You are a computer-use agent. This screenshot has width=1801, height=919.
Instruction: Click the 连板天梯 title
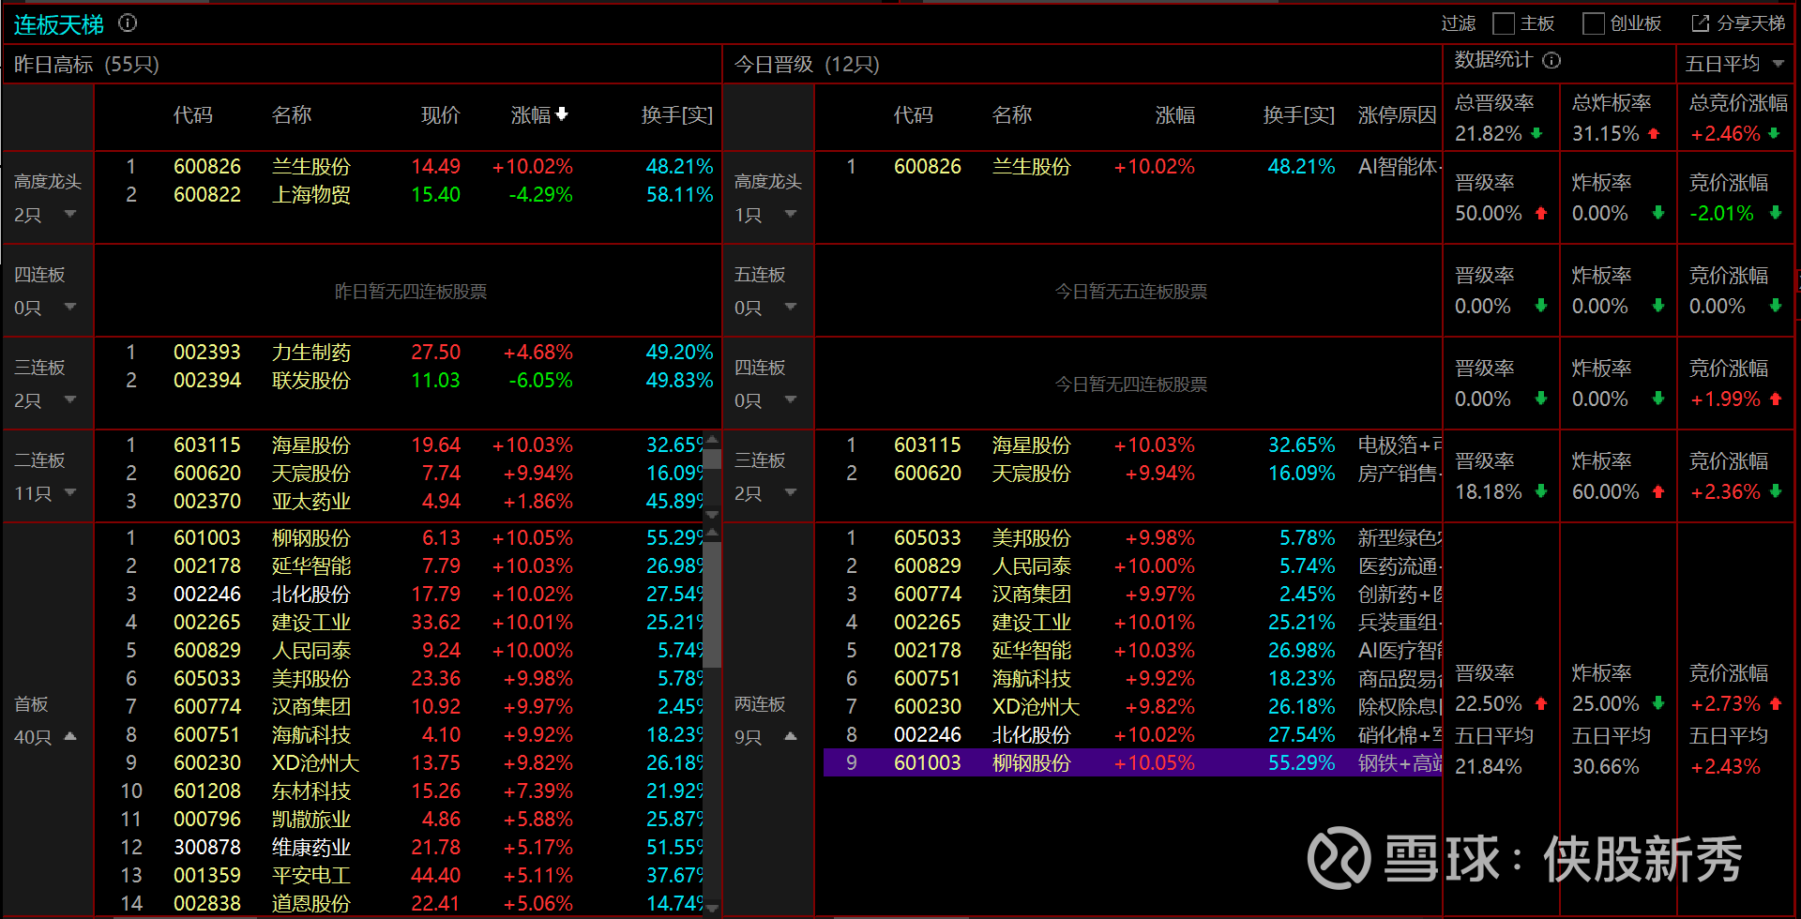[x=58, y=24]
